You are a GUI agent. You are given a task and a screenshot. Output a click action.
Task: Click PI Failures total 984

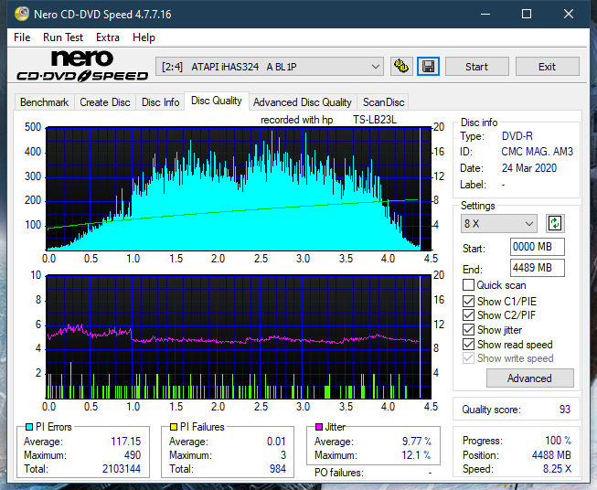coord(278,469)
